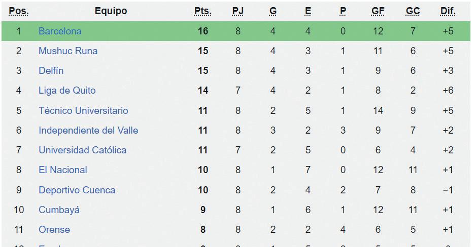Click the Equipo column header
The image size is (476, 247).
(x=111, y=11)
